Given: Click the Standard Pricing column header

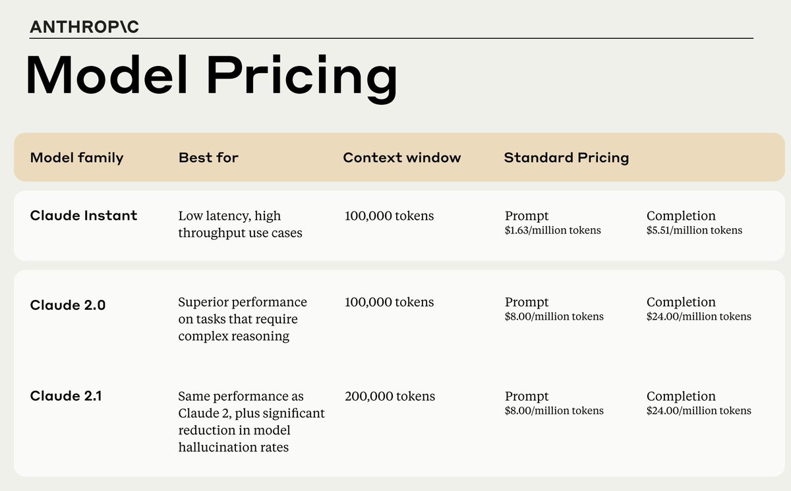Looking at the screenshot, I should 566,158.
